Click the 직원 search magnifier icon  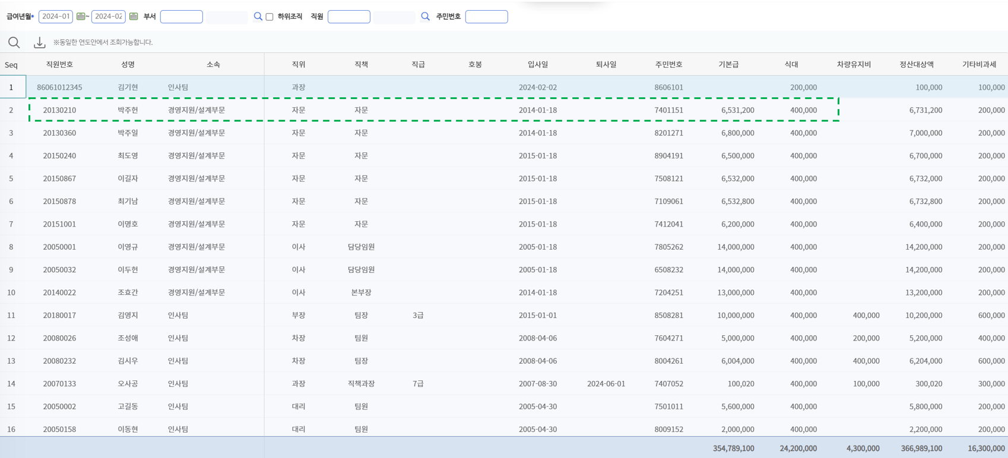tap(425, 17)
